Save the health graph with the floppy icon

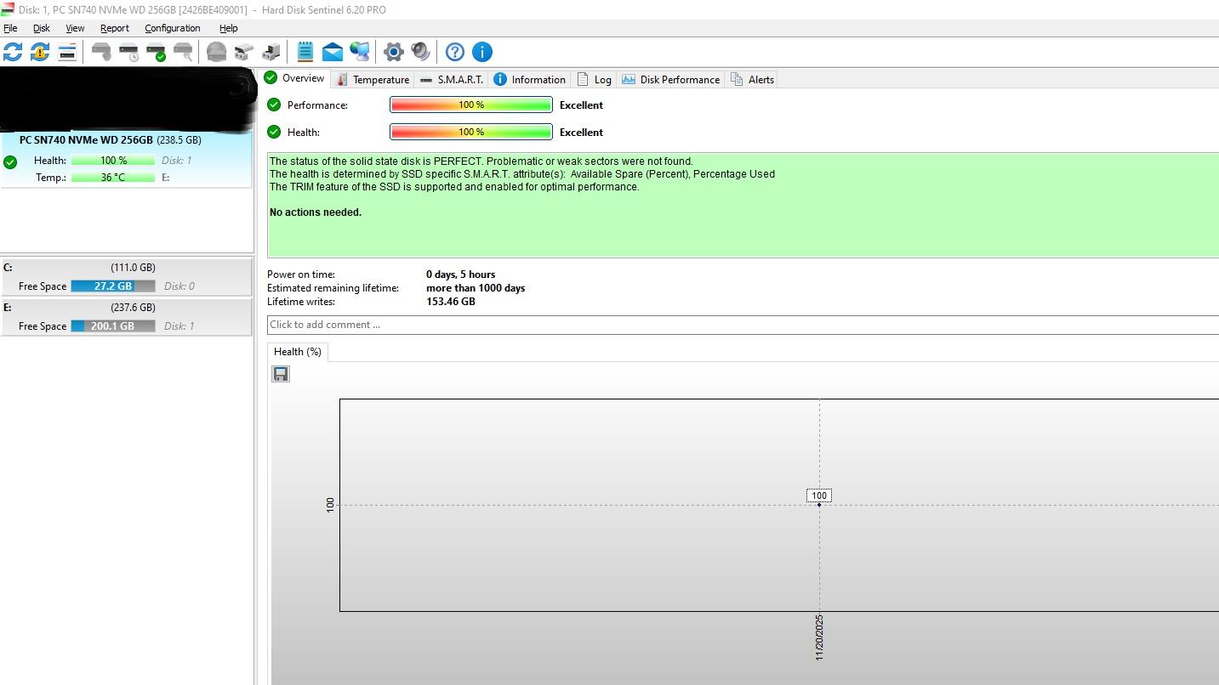click(281, 374)
